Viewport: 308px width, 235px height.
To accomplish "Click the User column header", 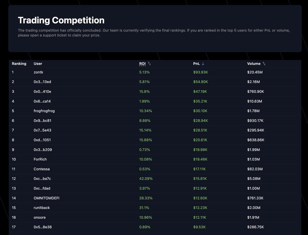I will tap(38, 63).
